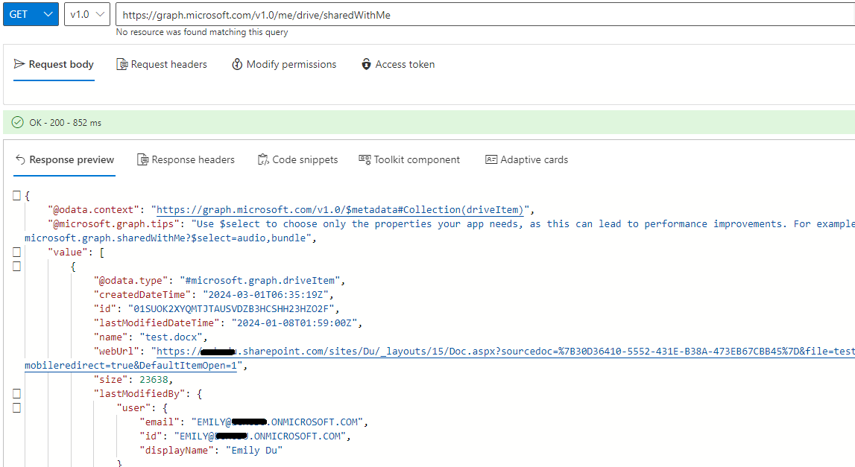Screen dimensions: 855x467
Task: Click the request URL input field
Action: click(485, 15)
